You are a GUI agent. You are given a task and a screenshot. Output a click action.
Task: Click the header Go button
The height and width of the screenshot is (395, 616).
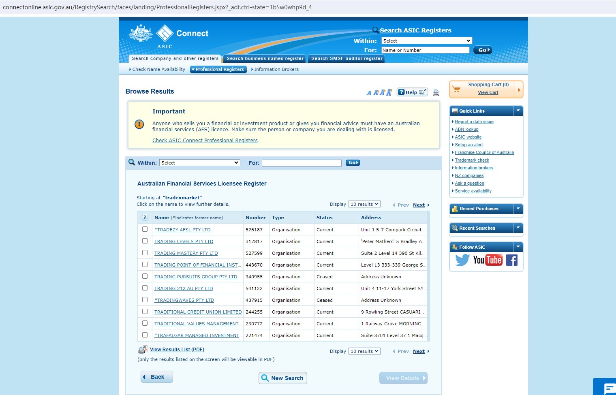(x=483, y=50)
